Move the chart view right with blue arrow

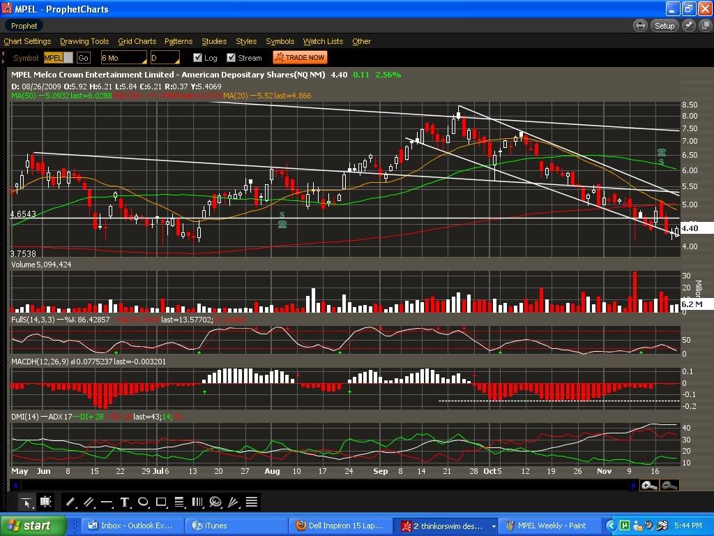pos(633,486)
